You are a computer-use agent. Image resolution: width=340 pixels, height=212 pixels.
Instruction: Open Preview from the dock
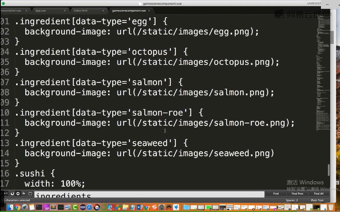68,207
